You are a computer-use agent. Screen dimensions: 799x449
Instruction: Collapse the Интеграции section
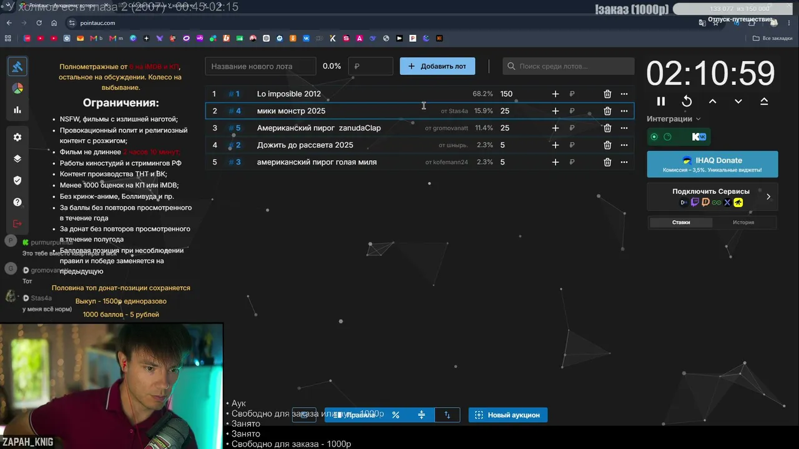pos(674,119)
